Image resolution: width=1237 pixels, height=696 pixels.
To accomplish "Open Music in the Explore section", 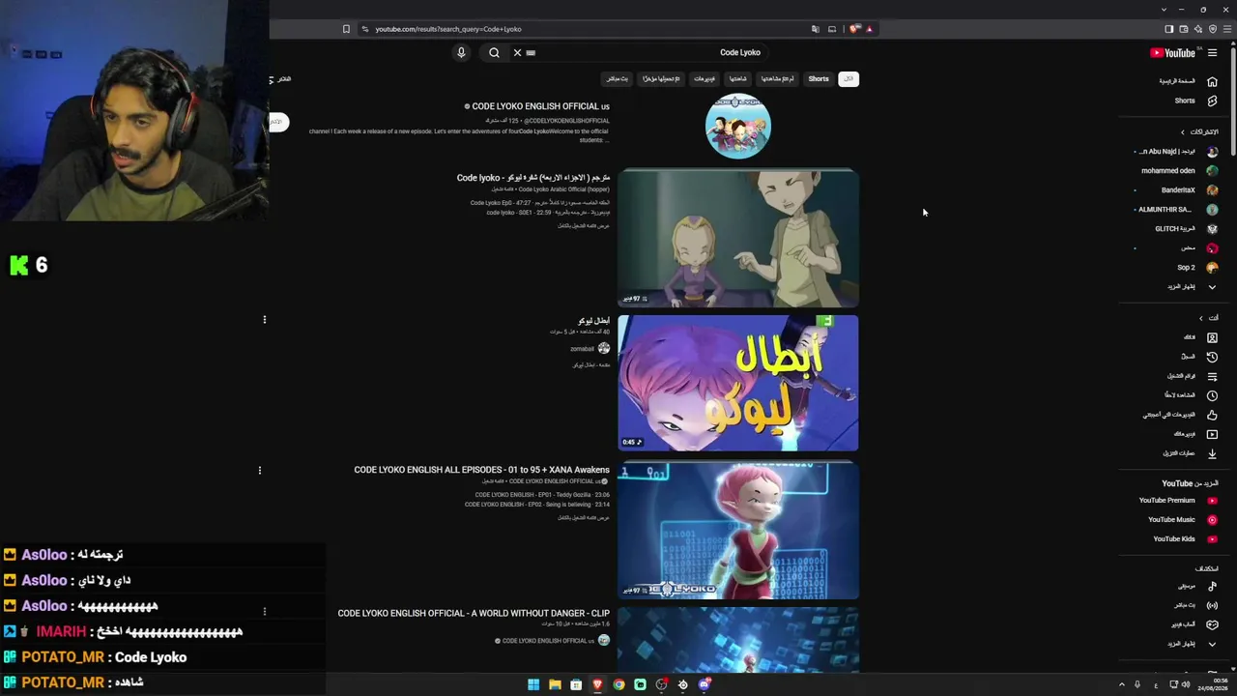I will [1198, 586].
